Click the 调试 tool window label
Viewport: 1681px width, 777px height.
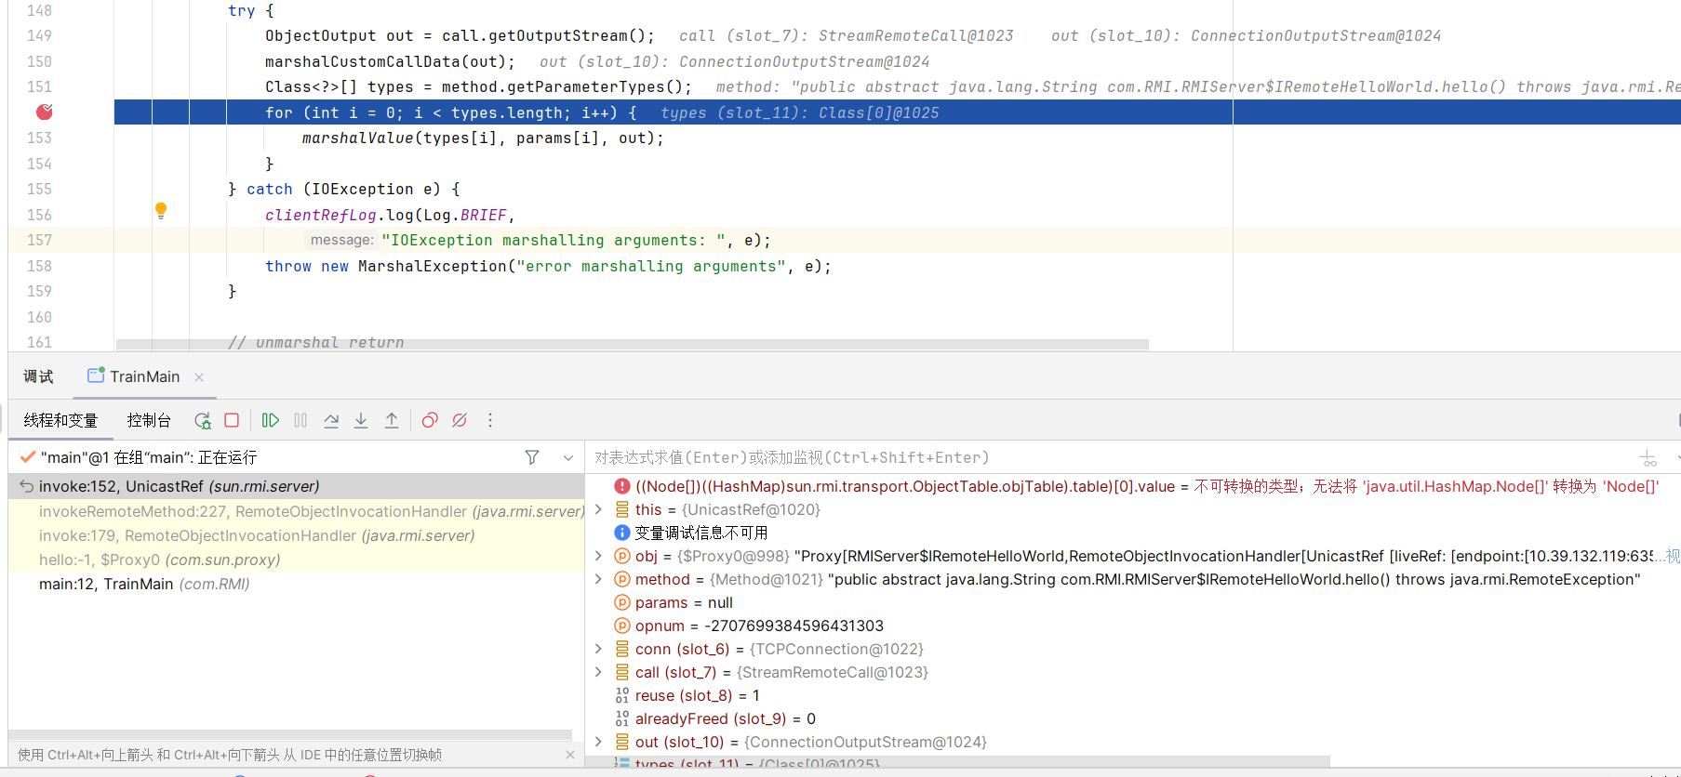pos(38,376)
